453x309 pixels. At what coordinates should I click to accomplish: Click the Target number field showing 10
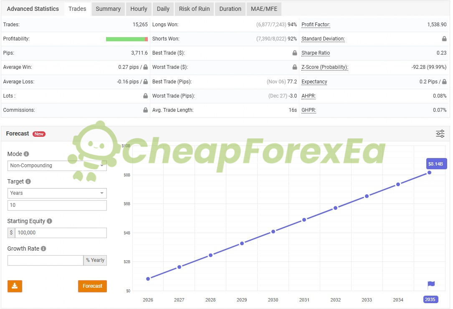pyautogui.click(x=57, y=205)
